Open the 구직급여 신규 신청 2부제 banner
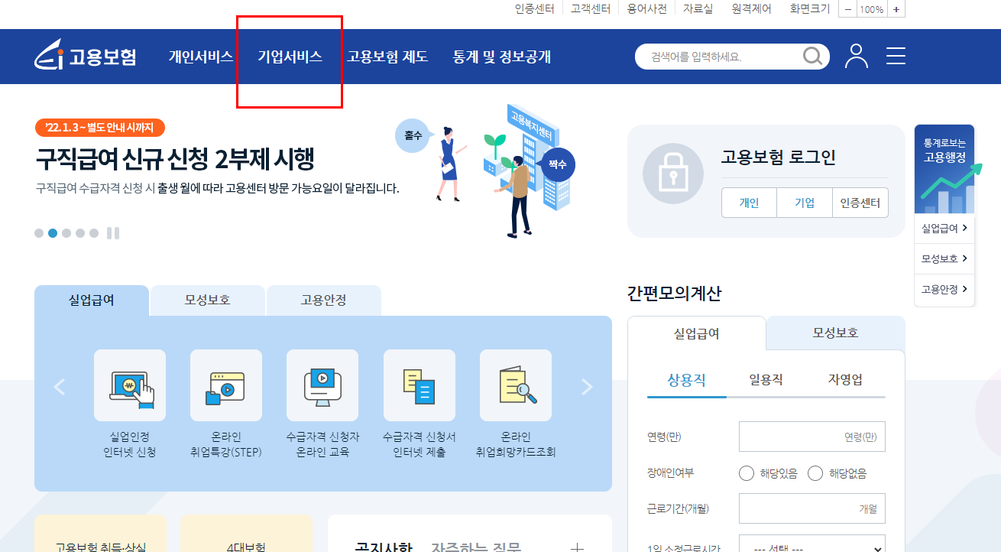 175,159
